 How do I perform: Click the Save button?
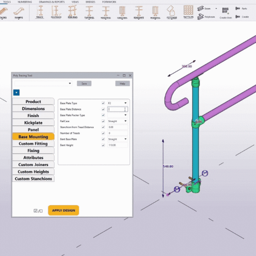click(84, 84)
